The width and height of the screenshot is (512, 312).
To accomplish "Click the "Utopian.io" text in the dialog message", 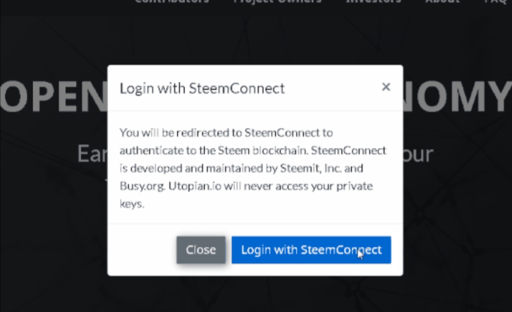I will (x=195, y=186).
